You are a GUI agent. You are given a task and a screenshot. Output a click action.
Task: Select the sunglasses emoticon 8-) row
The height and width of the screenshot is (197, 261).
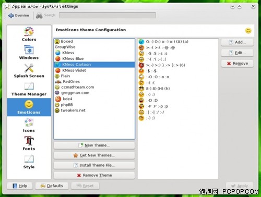point(178,89)
